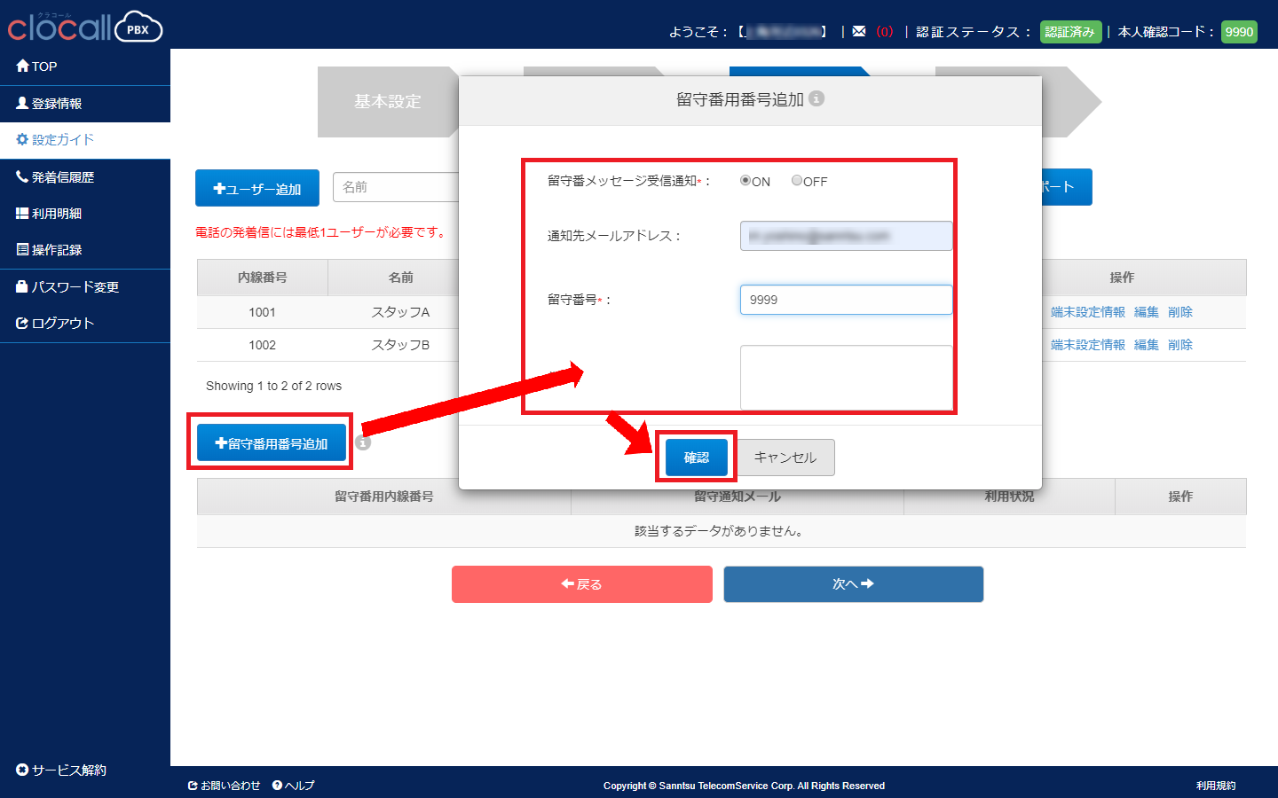Click the 通知先メールアドレス input field

(846, 236)
